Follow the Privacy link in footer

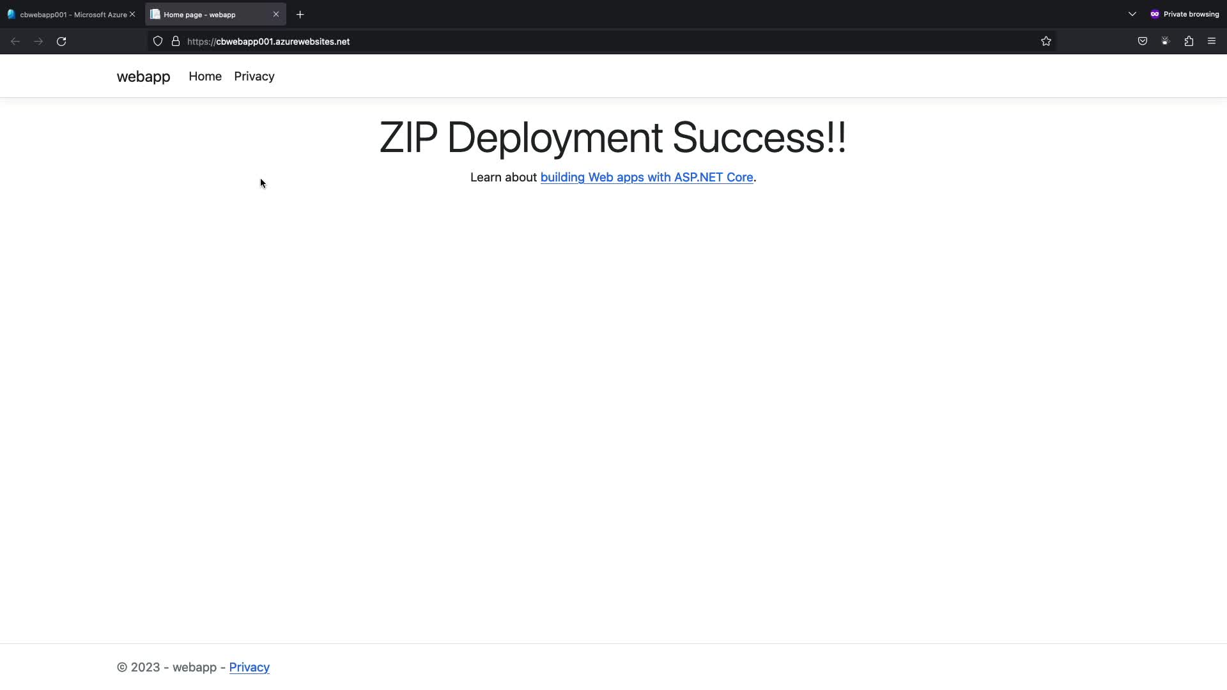(249, 667)
